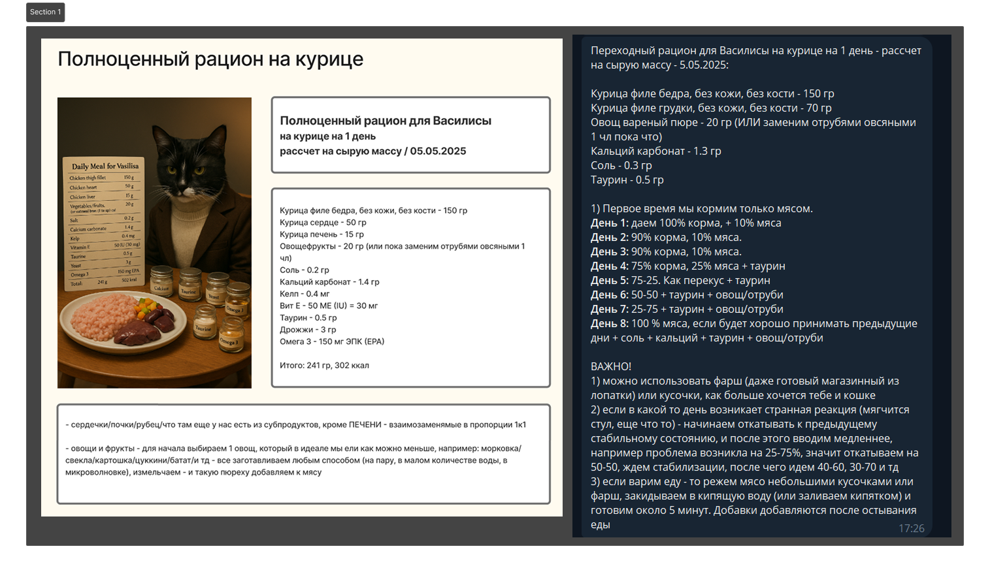990x572 pixels.
Task: Click the bold День 1 label
Action: pyautogui.click(x=609, y=223)
